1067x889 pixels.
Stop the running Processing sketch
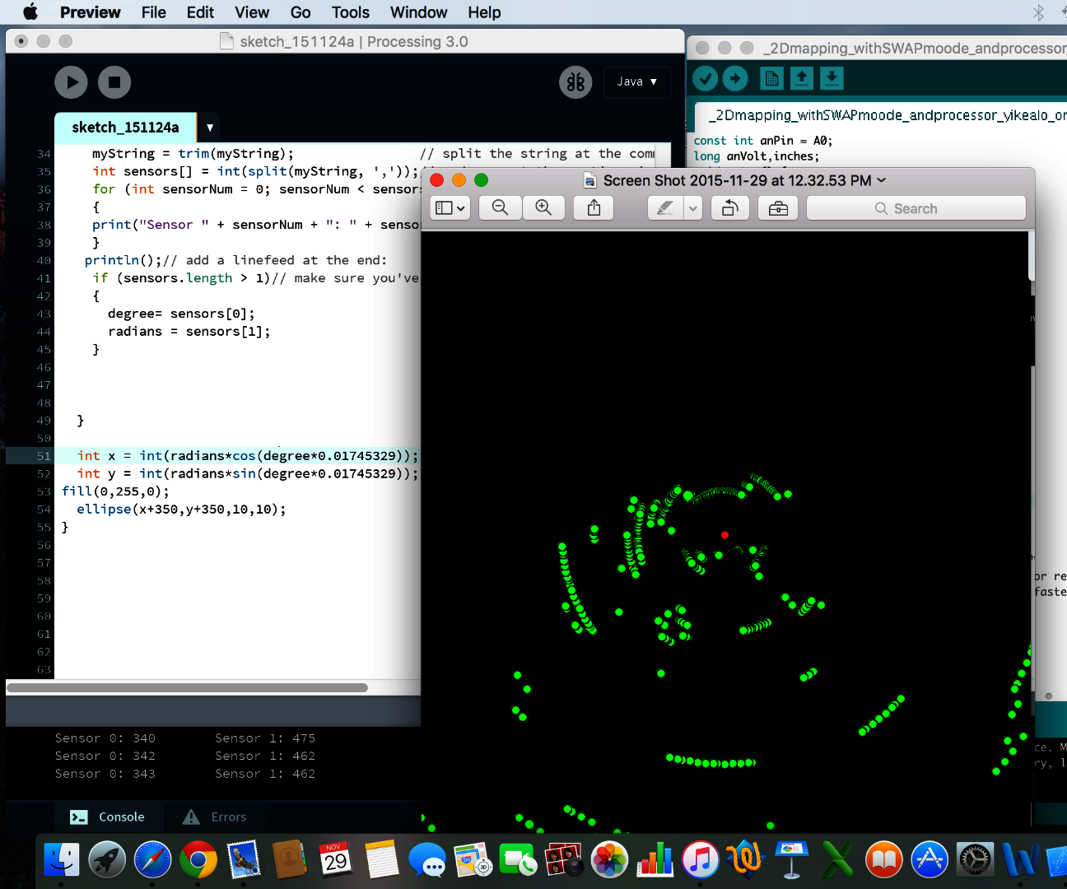coord(114,82)
